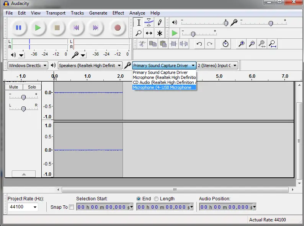
Task: Click the Undo arrow icon
Action: (x=199, y=44)
